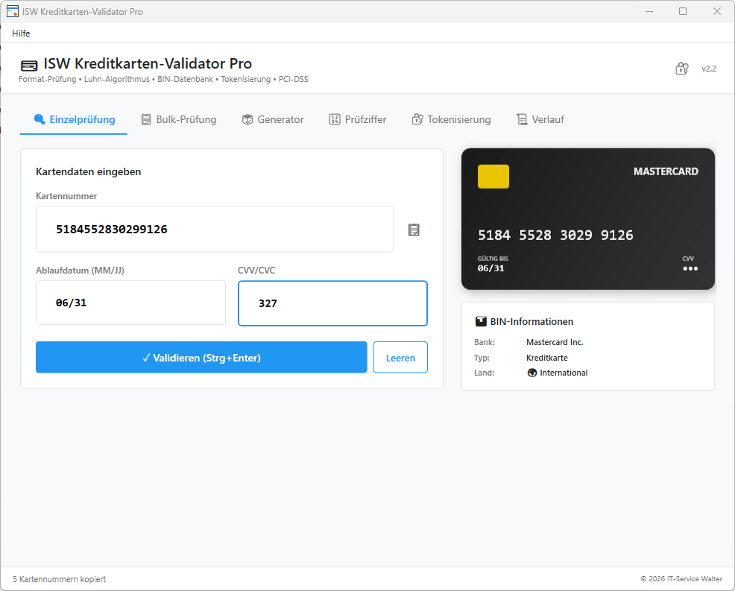
Task: Click the card icon beside BIN-Informationen
Action: click(479, 321)
